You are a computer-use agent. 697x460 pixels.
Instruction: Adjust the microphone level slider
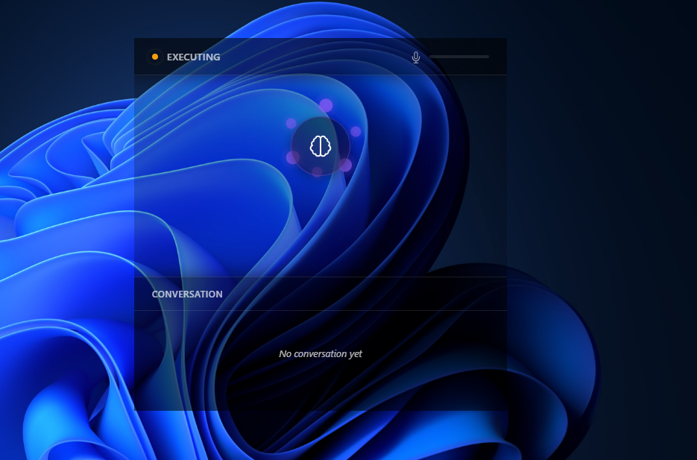pyautogui.click(x=459, y=57)
